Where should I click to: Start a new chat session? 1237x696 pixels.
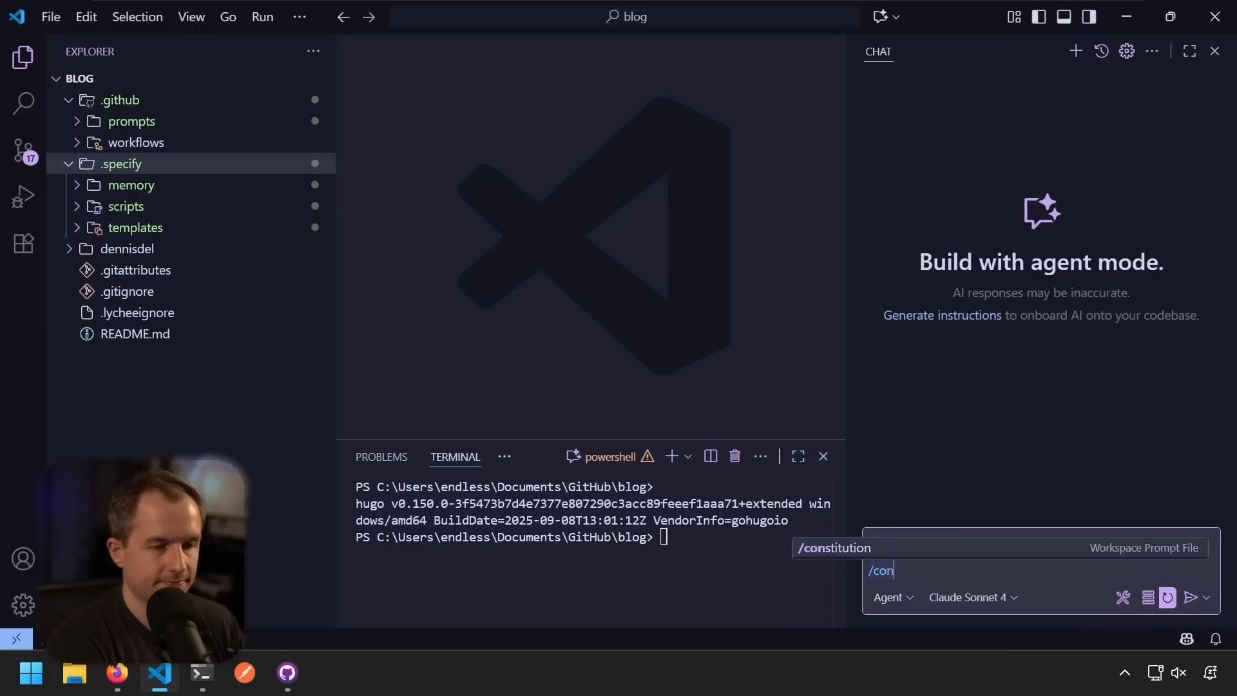(x=1075, y=51)
